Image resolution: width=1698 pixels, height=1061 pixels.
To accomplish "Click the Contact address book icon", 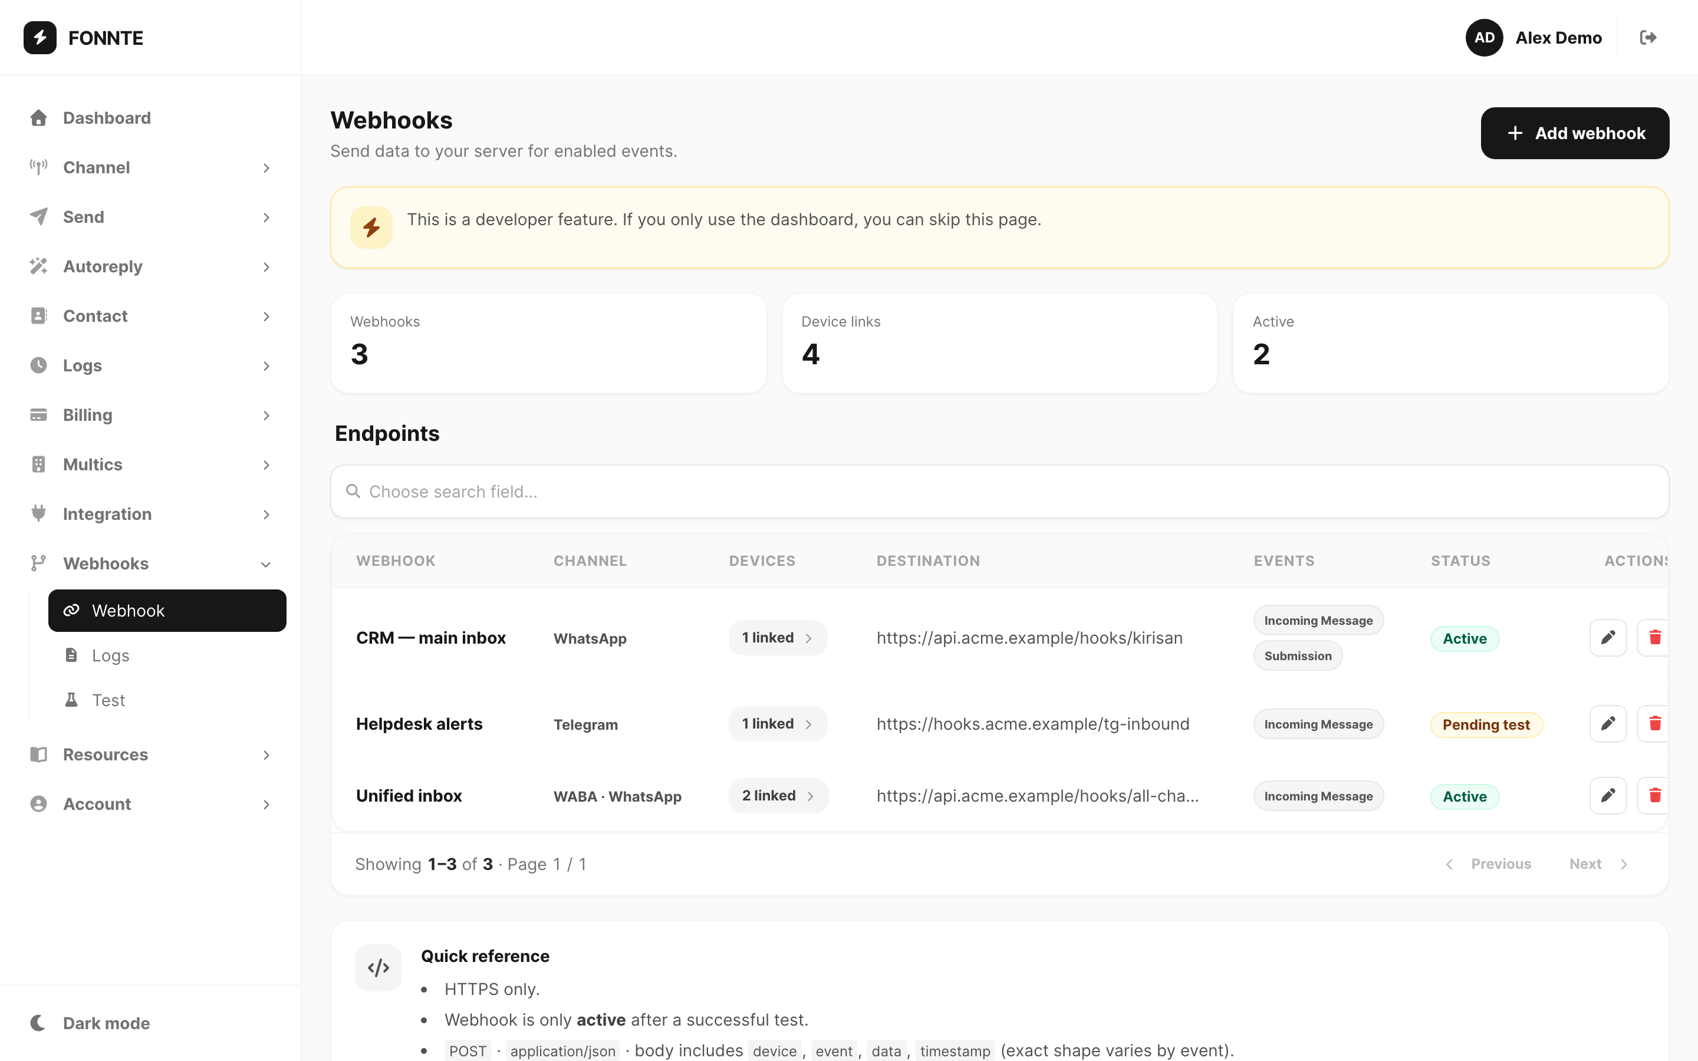I will click(38, 316).
